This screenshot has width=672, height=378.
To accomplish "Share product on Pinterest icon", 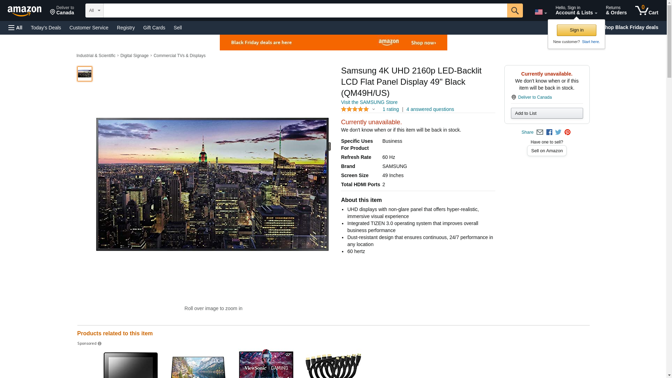I will (x=567, y=132).
